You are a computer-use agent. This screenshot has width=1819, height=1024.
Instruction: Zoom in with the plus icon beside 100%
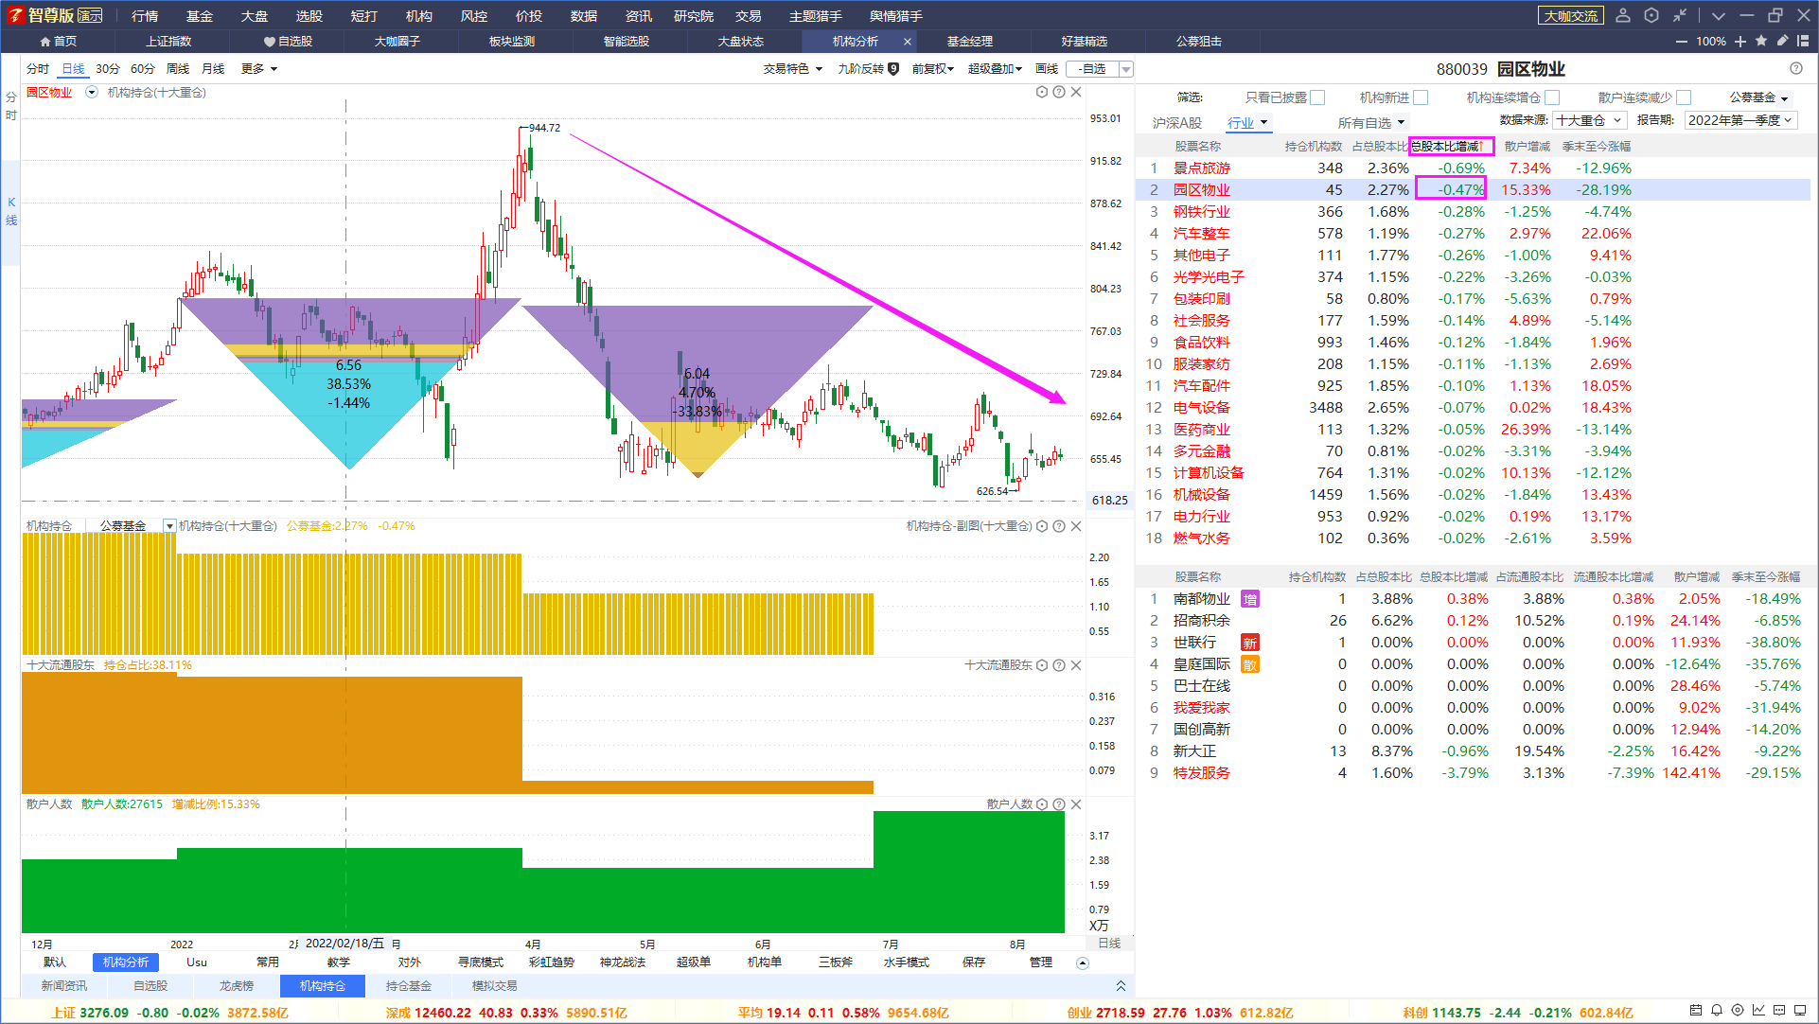tap(1740, 42)
